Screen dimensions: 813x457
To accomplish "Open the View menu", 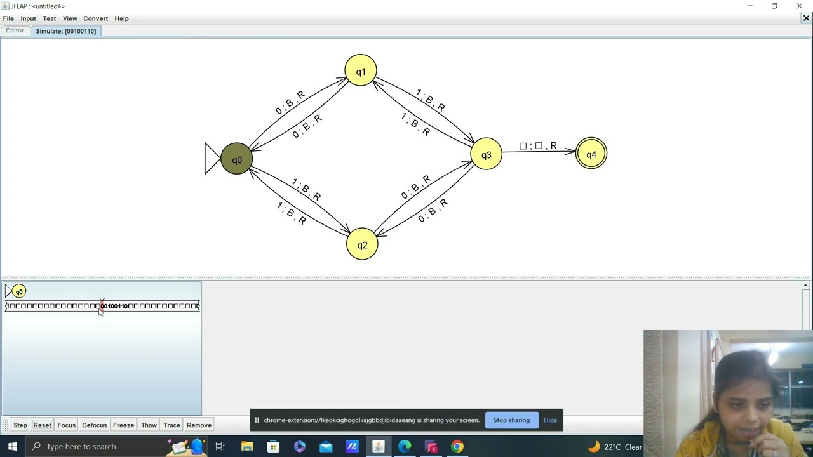I will pos(70,18).
